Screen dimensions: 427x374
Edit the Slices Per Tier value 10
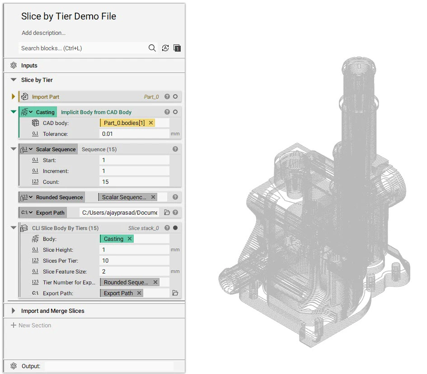click(134, 260)
